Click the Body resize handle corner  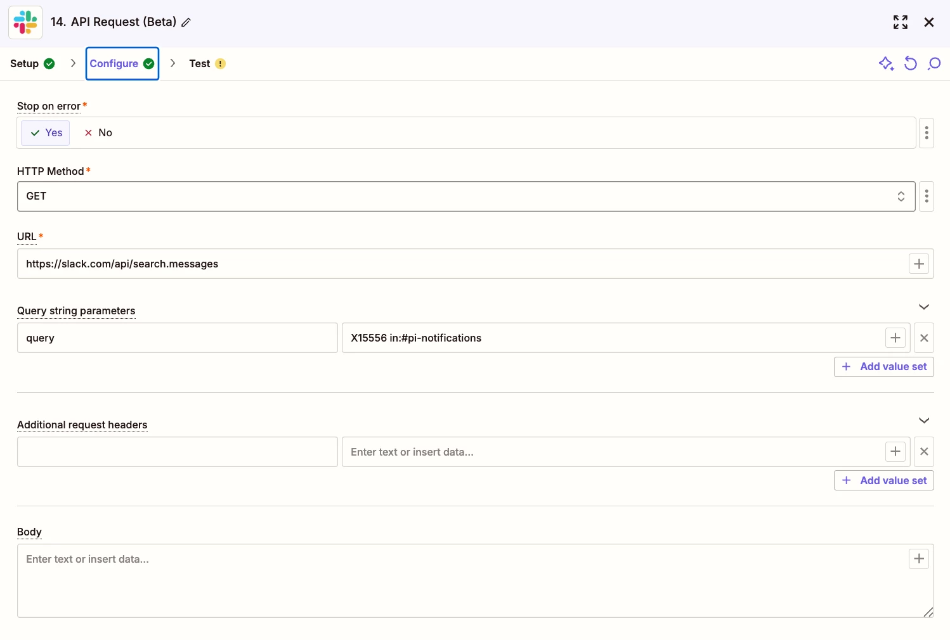pyautogui.click(x=928, y=612)
